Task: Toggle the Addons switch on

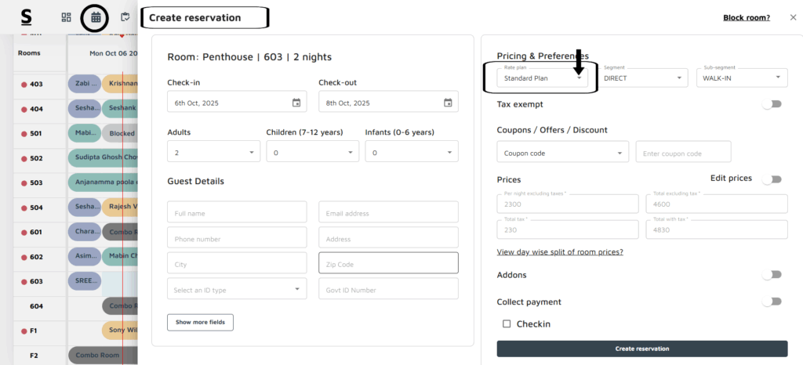Action: tap(772, 275)
